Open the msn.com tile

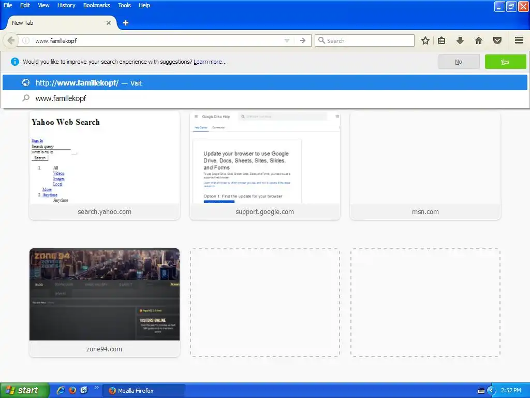point(425,165)
